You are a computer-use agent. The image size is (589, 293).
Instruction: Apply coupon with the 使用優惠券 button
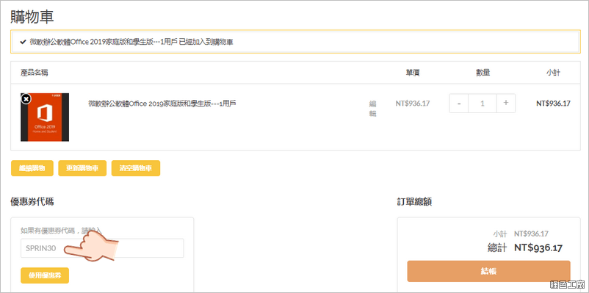(x=45, y=275)
